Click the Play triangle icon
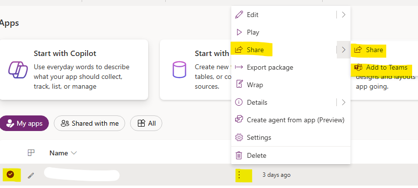This screenshot has width=418, height=188. (239, 32)
